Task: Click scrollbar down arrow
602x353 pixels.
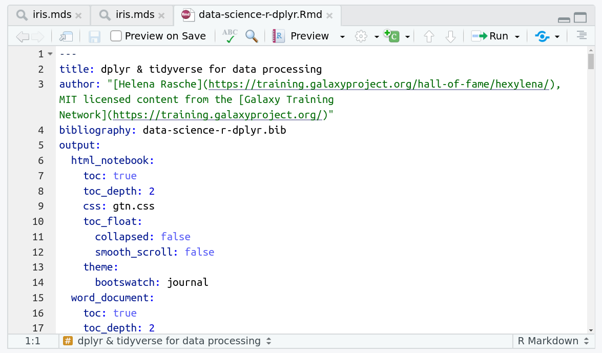Action: (x=591, y=330)
